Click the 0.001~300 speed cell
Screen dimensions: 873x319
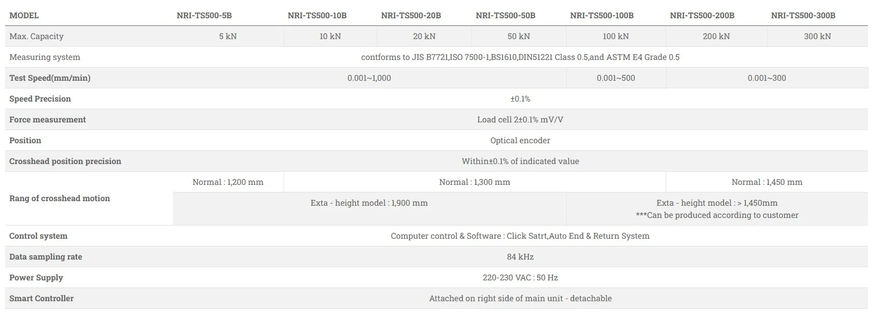click(x=766, y=78)
